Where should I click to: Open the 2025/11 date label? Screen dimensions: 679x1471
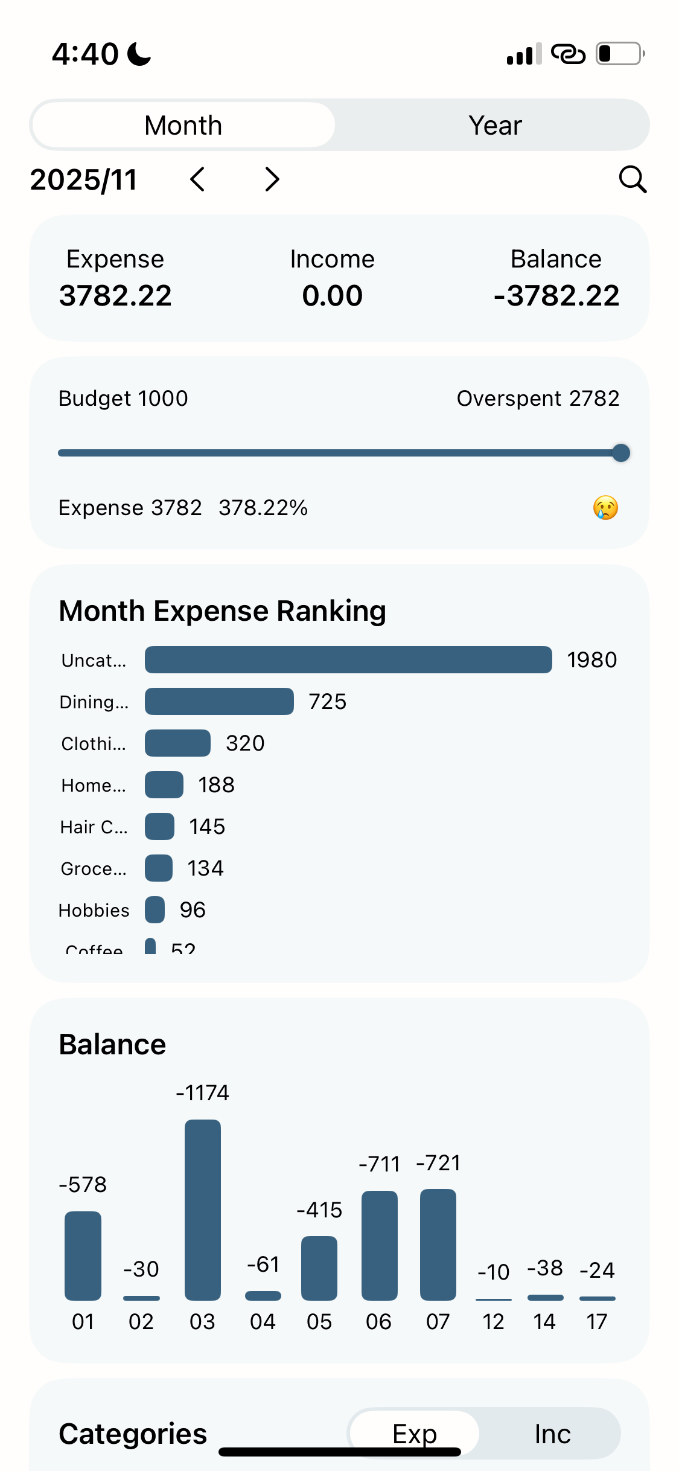pos(84,179)
